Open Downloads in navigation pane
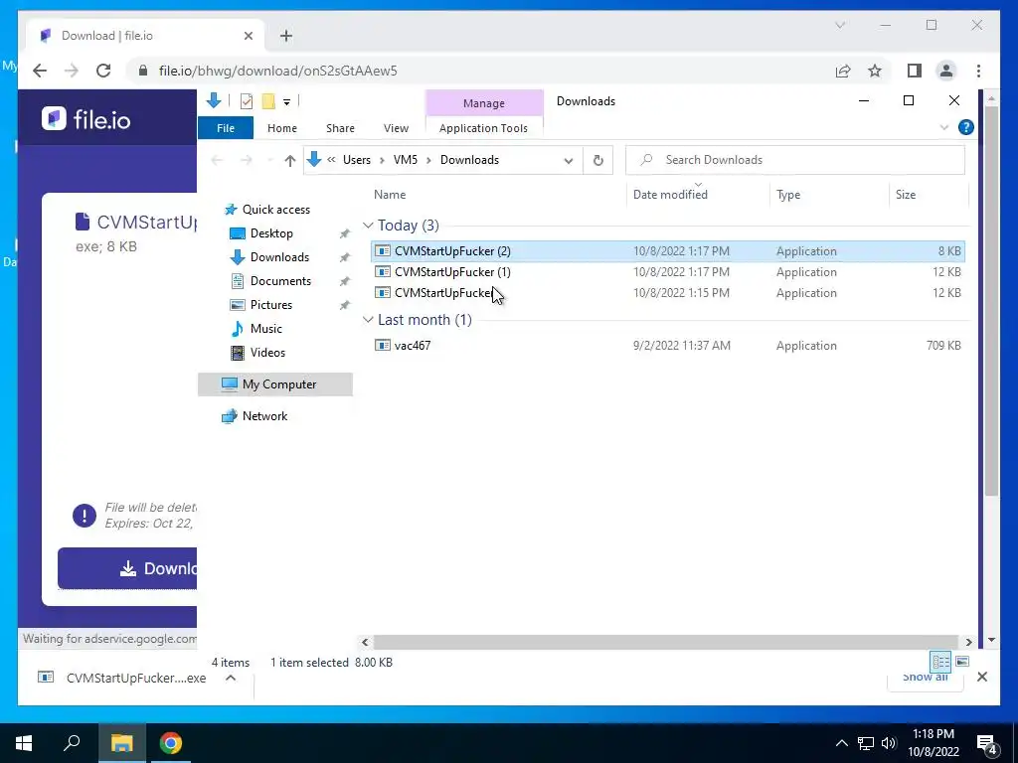 click(x=279, y=257)
